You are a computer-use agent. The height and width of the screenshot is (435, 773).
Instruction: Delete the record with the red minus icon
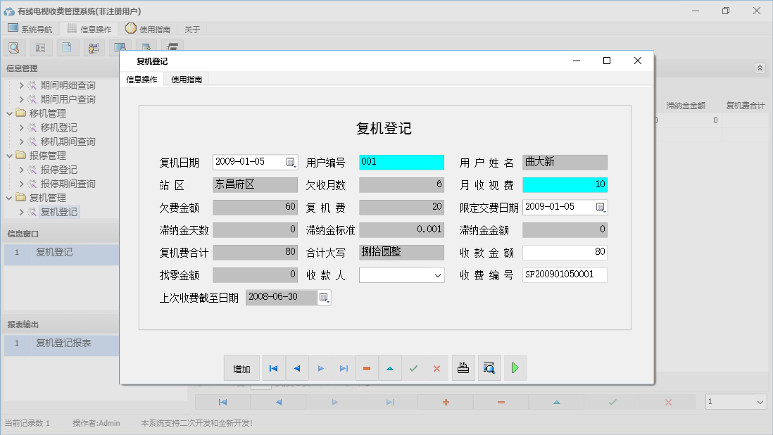tap(367, 367)
